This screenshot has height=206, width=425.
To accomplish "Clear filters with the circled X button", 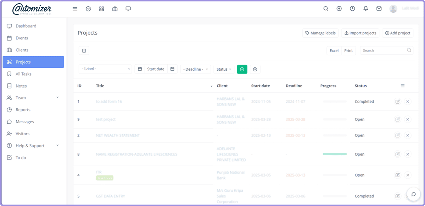I will pyautogui.click(x=255, y=69).
